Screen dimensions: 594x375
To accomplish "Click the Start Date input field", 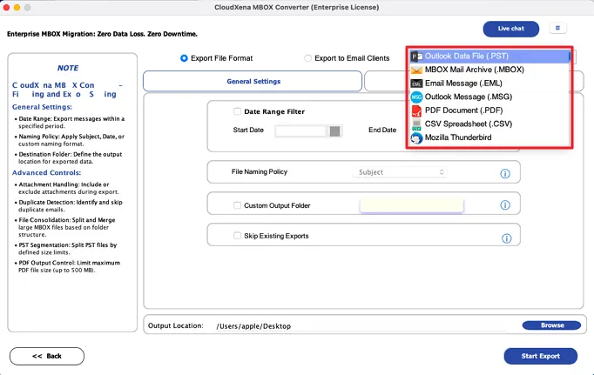I will pos(300,131).
